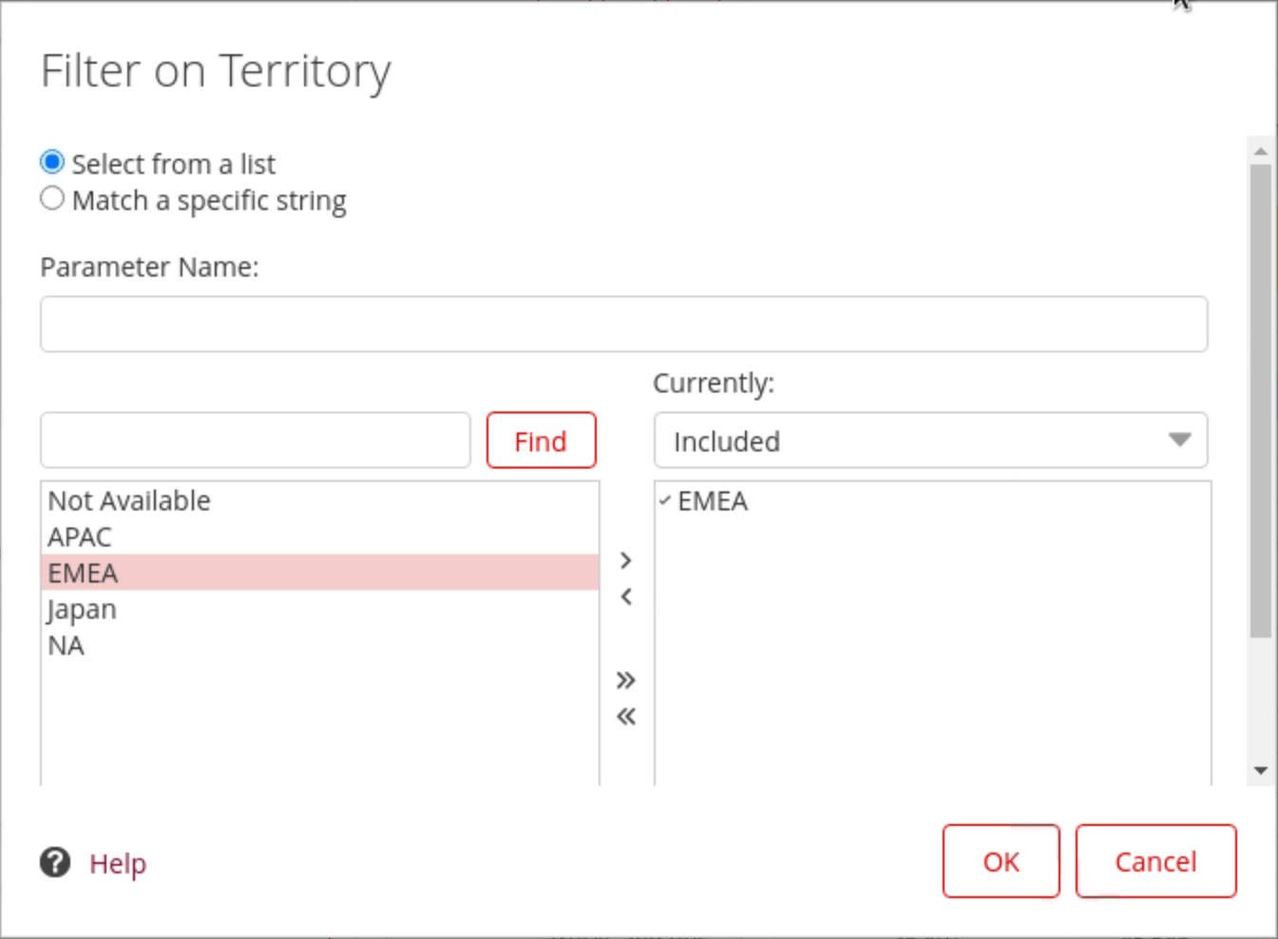Select Not Available in the list
This screenshot has height=939, width=1278.
pos(129,501)
